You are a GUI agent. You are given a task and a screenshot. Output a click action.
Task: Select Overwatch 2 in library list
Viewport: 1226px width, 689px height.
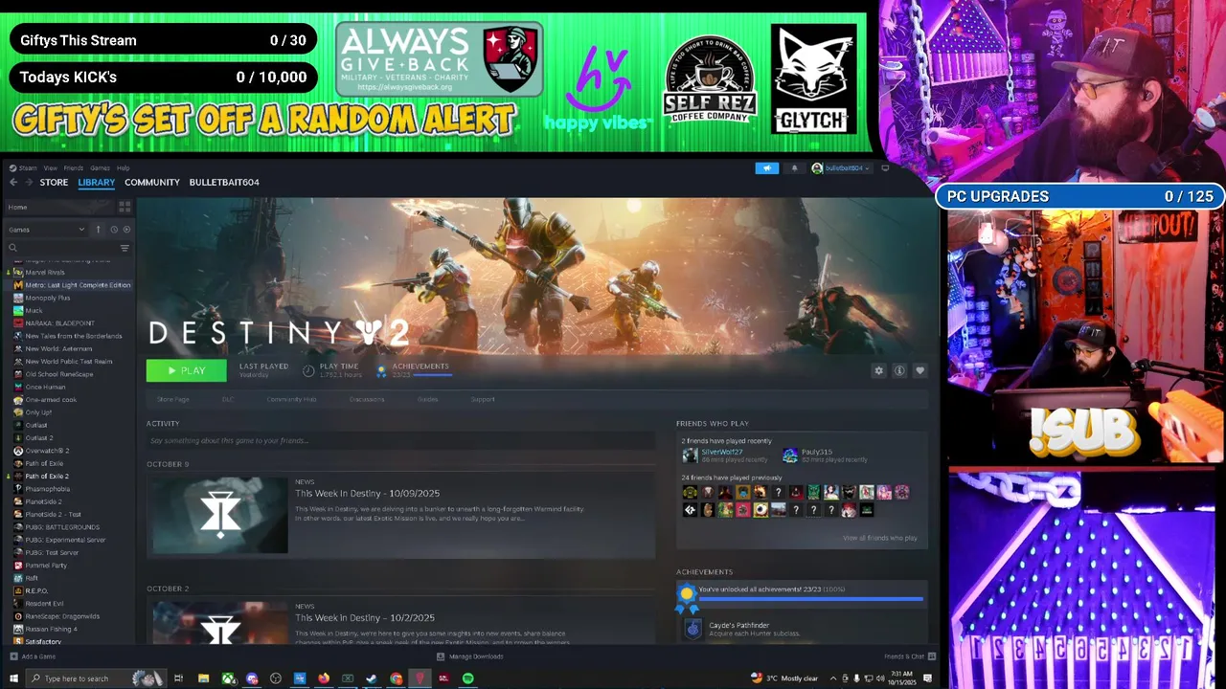point(46,451)
